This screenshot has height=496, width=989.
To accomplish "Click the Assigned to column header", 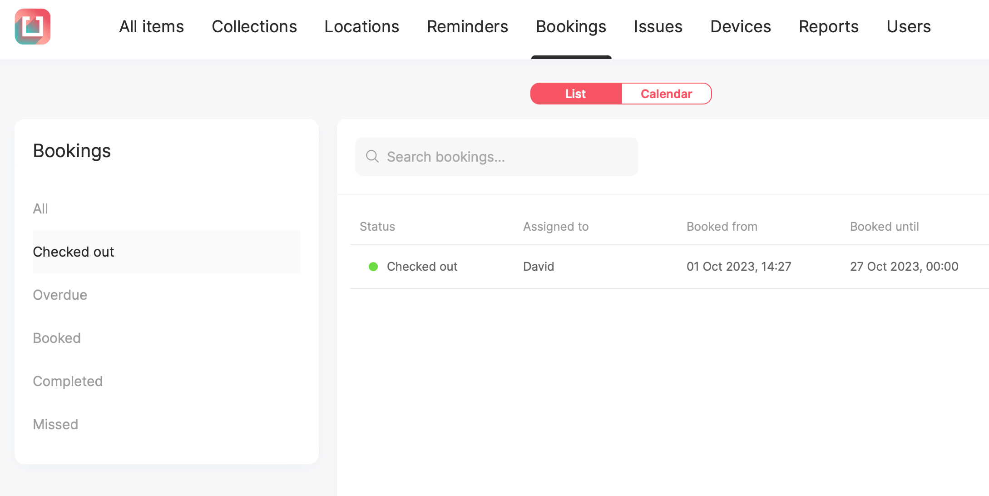I will point(556,226).
